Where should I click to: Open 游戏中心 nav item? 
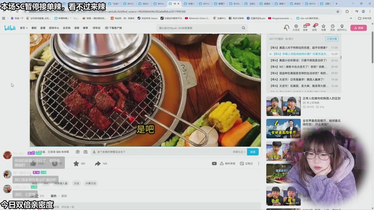(54, 28)
